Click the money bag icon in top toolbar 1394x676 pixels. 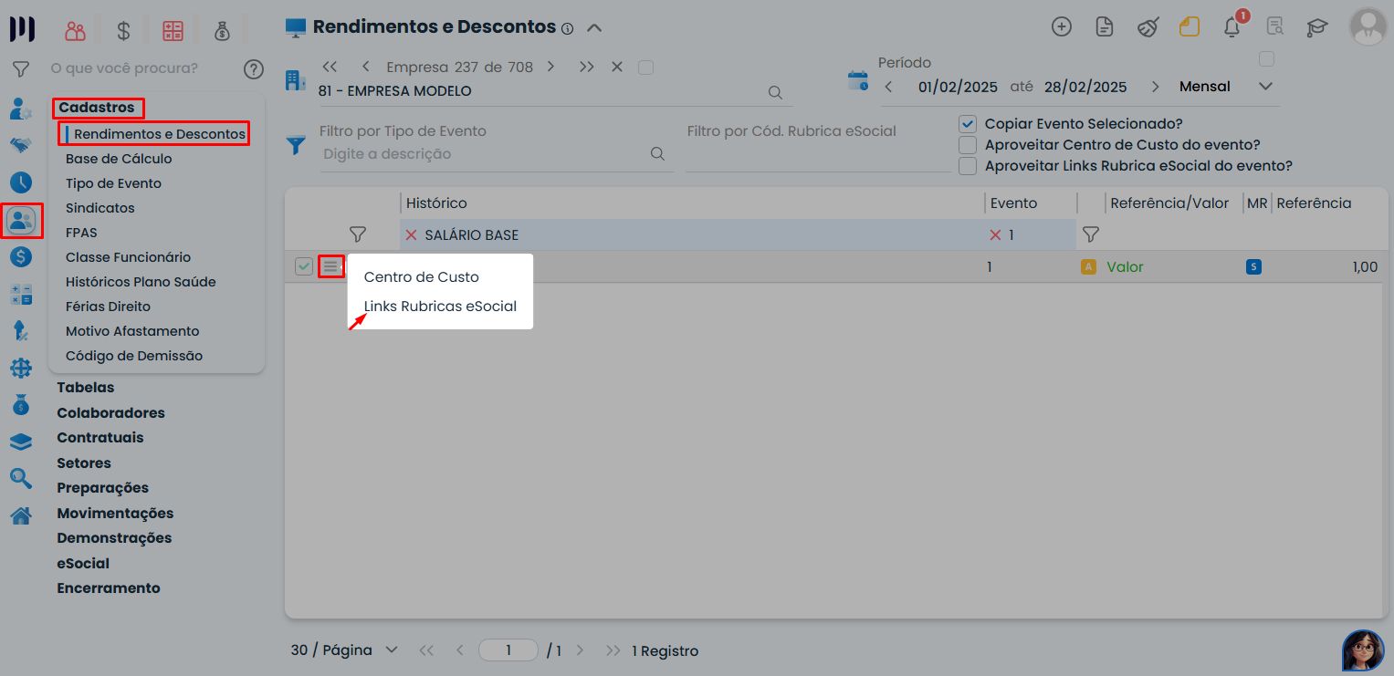(x=223, y=30)
